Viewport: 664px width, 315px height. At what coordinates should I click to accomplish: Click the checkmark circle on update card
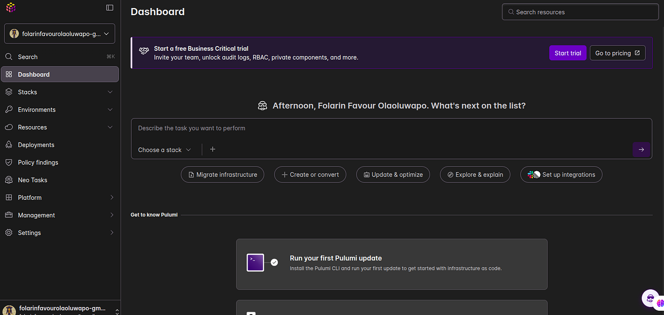click(x=274, y=262)
